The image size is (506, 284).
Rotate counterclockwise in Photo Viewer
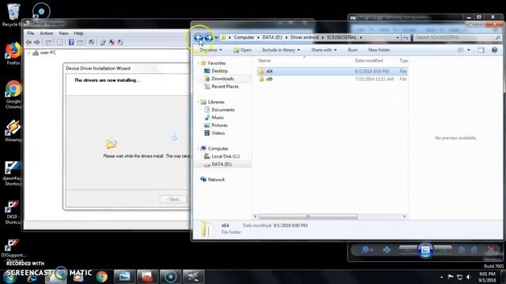(462, 249)
